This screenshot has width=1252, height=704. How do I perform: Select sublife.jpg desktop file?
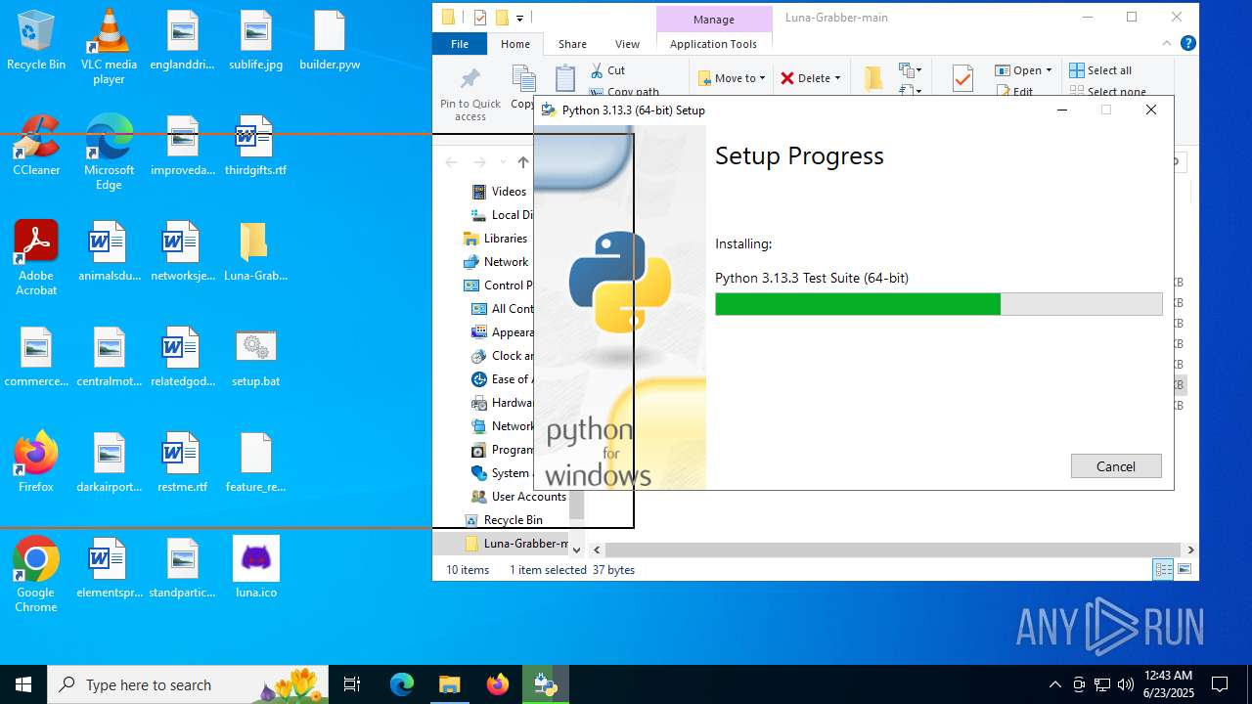[255, 40]
